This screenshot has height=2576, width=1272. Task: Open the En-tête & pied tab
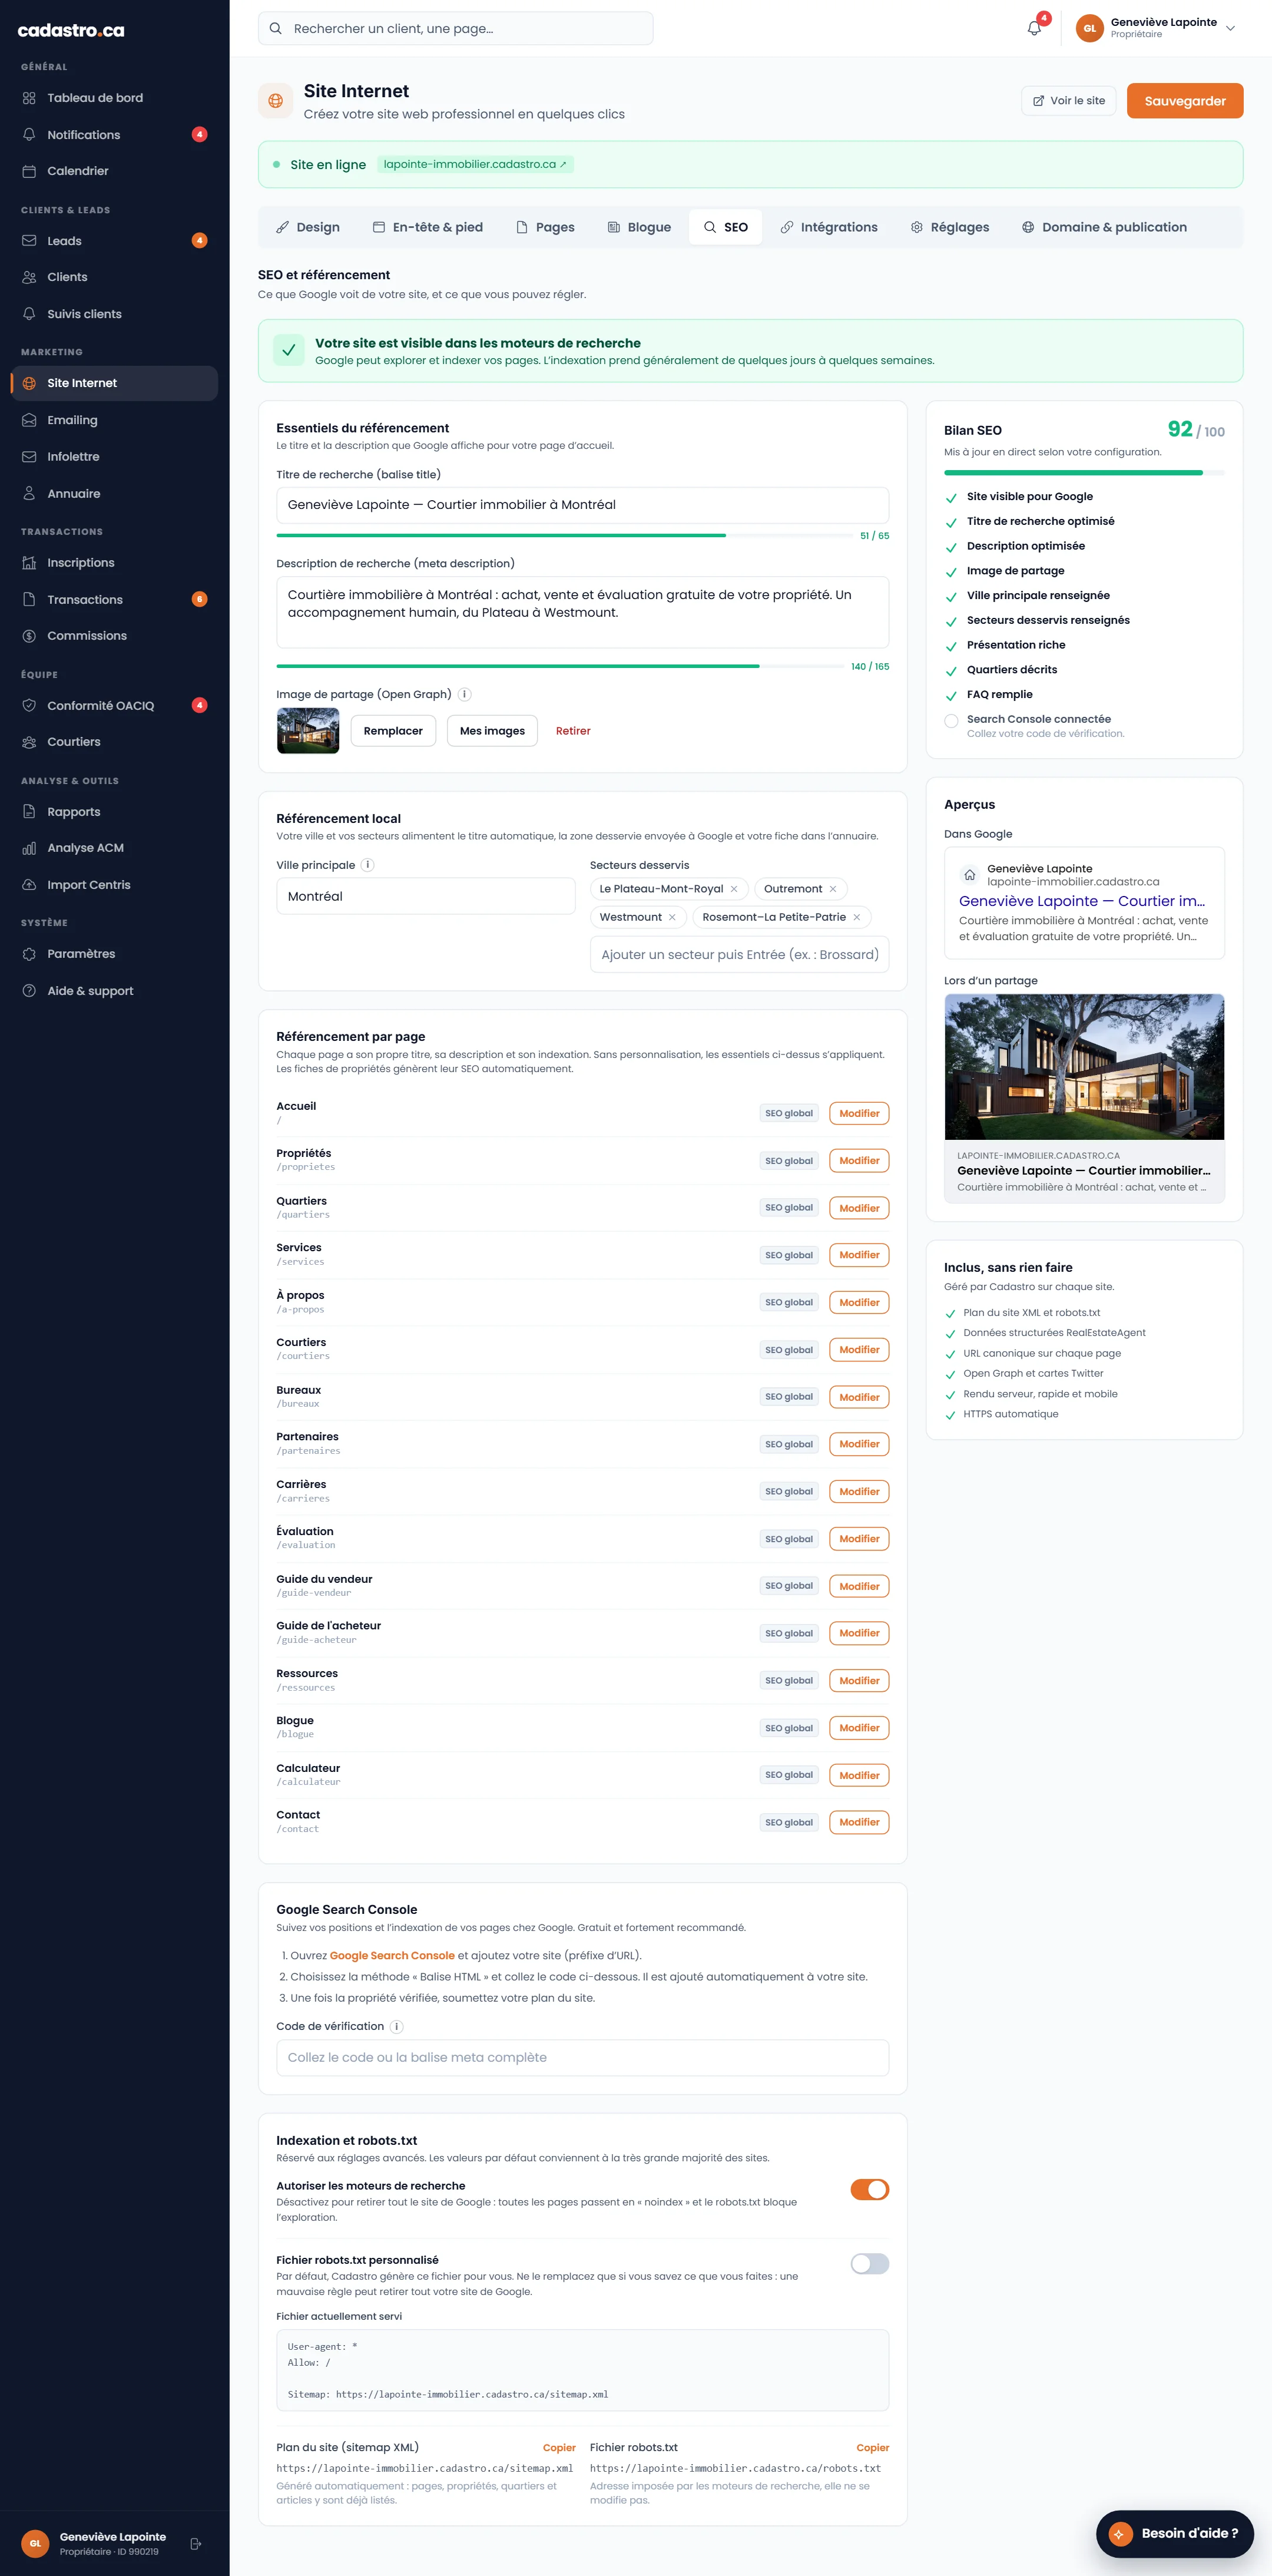tap(428, 227)
